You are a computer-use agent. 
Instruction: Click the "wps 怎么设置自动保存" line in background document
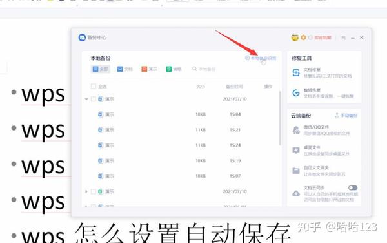tap(156, 233)
